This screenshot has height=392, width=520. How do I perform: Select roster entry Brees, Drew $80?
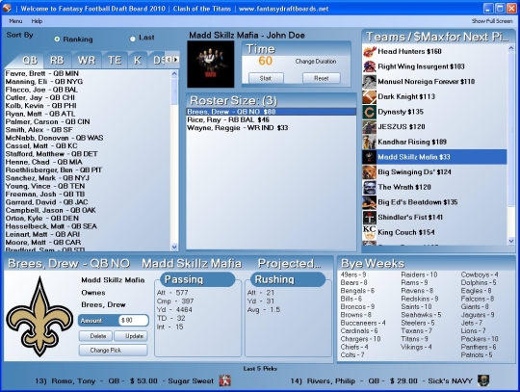tap(271, 112)
